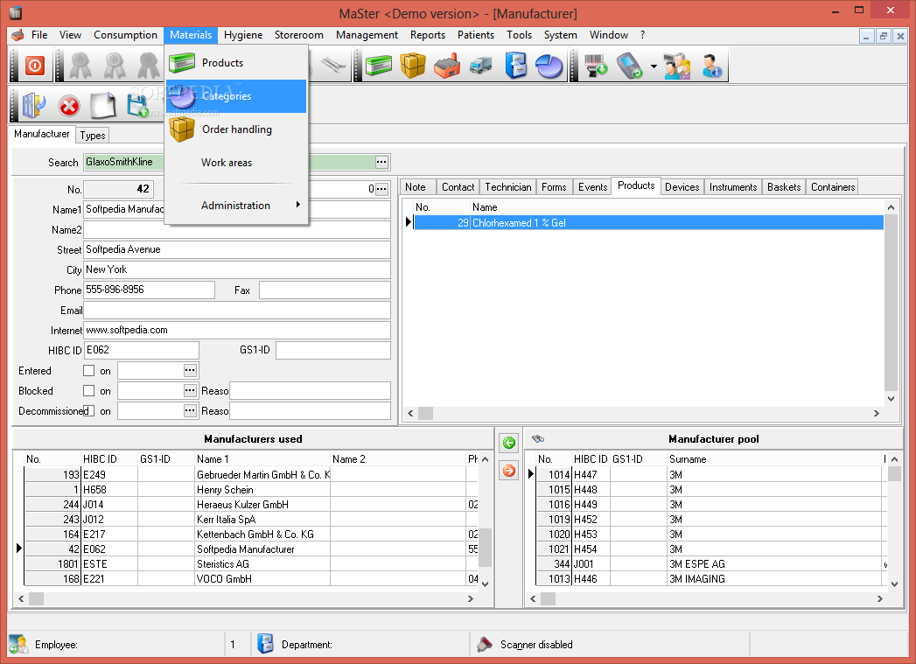Click the group of people toolbar icon

tap(677, 66)
